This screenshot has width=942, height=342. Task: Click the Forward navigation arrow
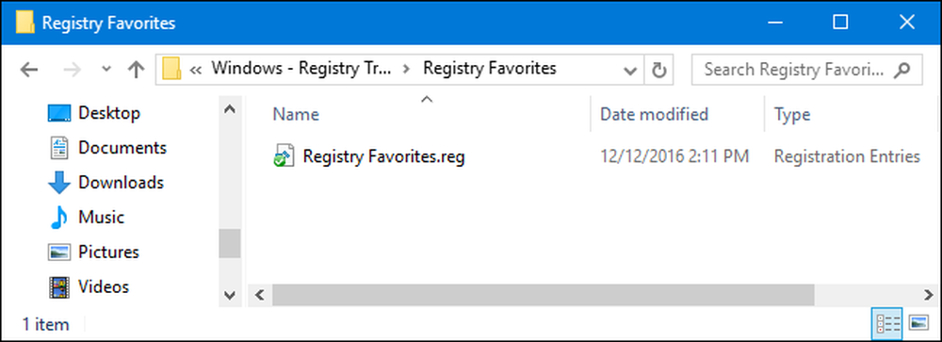73,70
